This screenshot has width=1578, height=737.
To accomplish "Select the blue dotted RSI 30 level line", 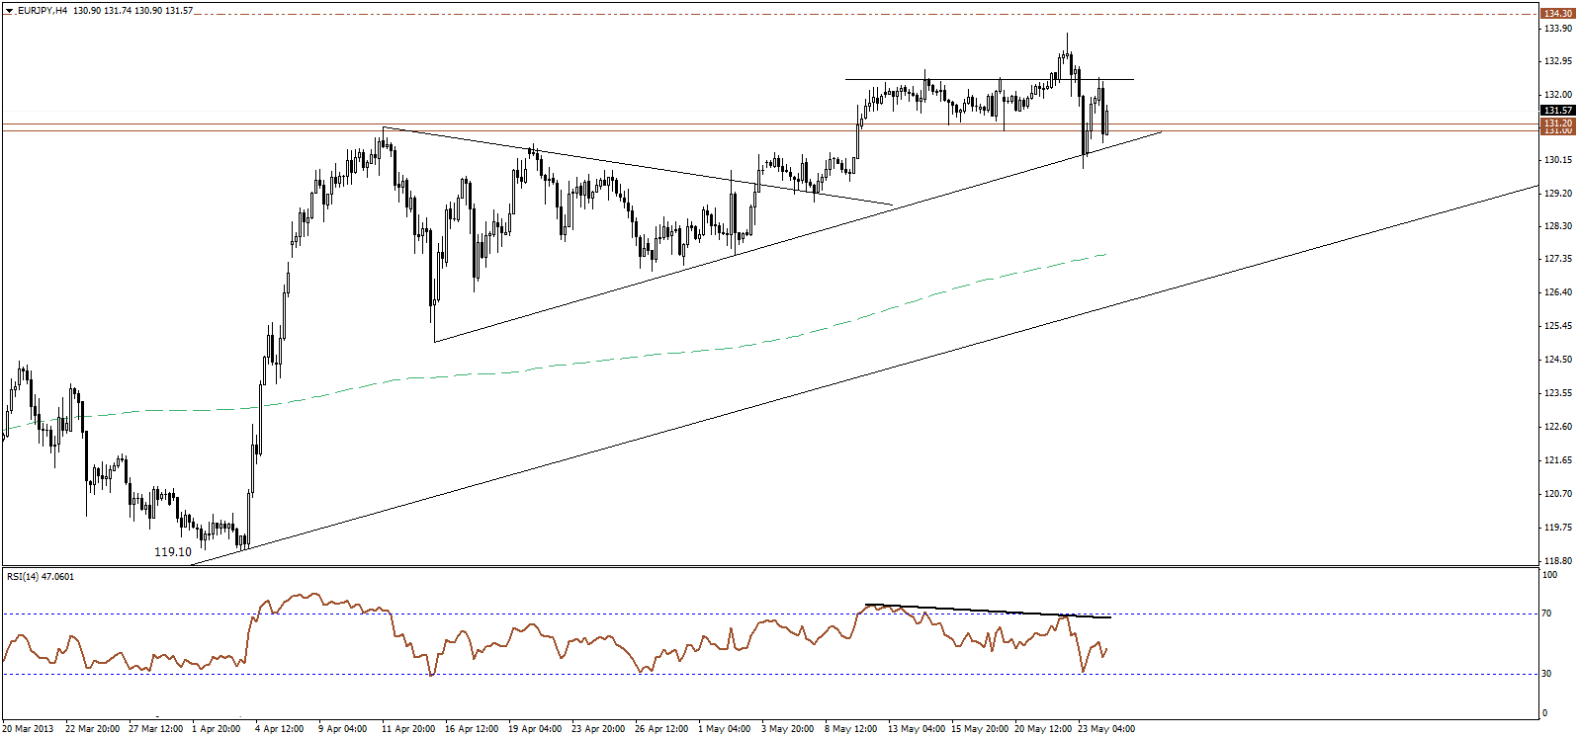I will [771, 674].
